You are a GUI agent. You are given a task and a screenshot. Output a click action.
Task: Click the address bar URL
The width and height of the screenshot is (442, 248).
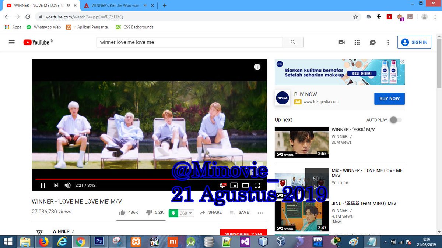click(84, 17)
